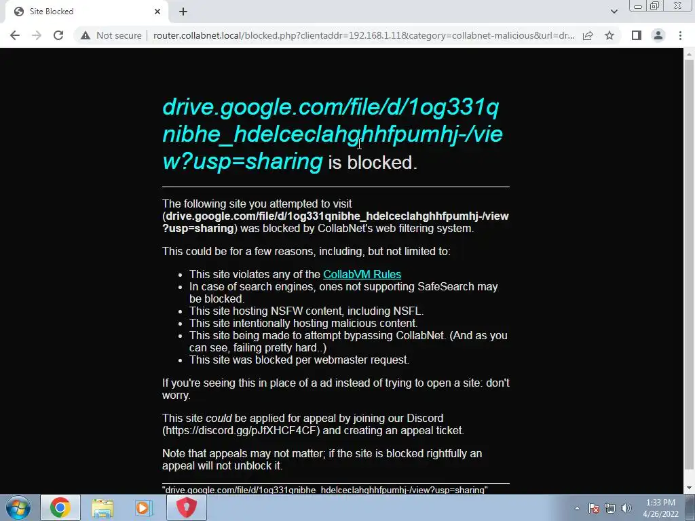Open the Windows Start menu
The width and height of the screenshot is (695, 521).
pos(18,507)
